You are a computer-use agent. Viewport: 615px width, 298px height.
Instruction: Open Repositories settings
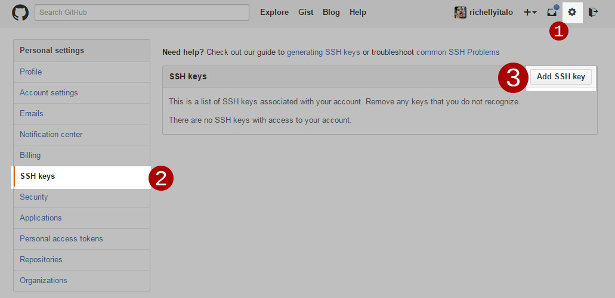point(82,260)
